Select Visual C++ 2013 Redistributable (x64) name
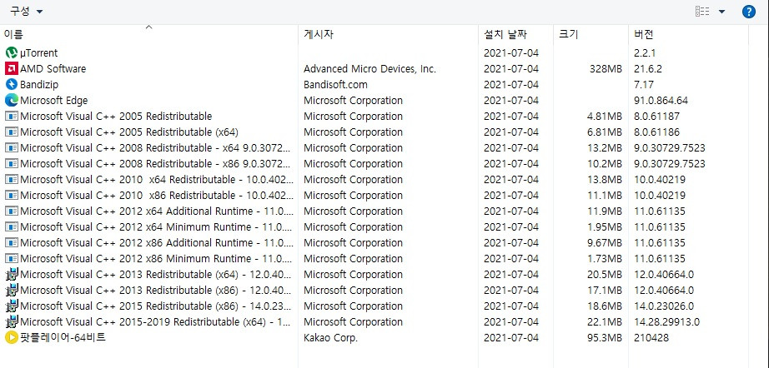 157,275
